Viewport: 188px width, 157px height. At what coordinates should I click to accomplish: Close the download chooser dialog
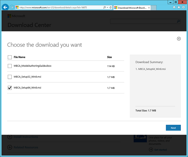(179, 39)
